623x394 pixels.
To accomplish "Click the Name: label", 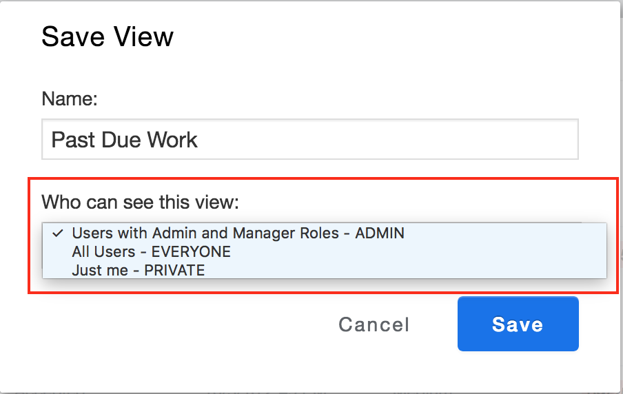I will 70,98.
